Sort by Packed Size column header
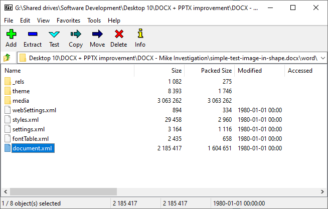 216,71
